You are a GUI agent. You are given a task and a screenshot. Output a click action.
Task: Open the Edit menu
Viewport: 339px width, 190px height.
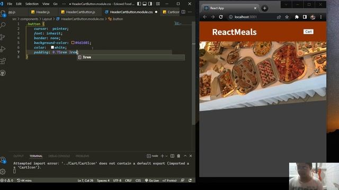19,4
